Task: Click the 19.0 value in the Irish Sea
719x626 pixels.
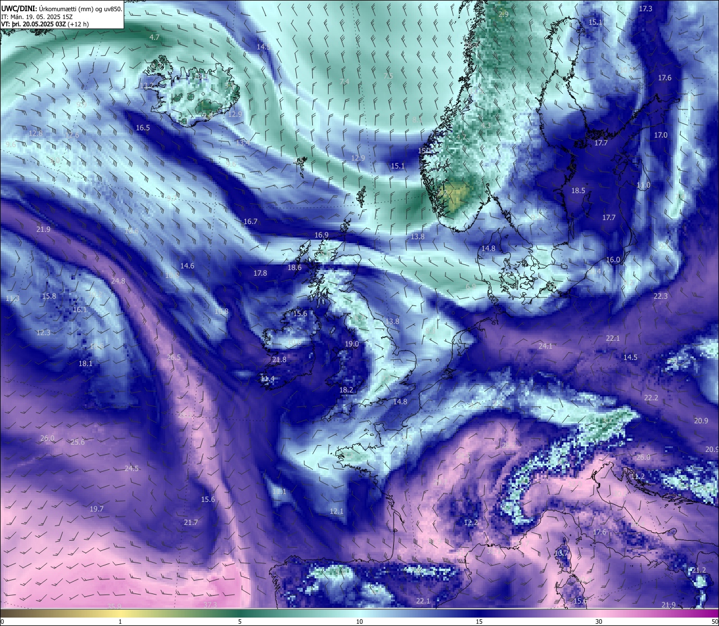Action: [x=352, y=344]
